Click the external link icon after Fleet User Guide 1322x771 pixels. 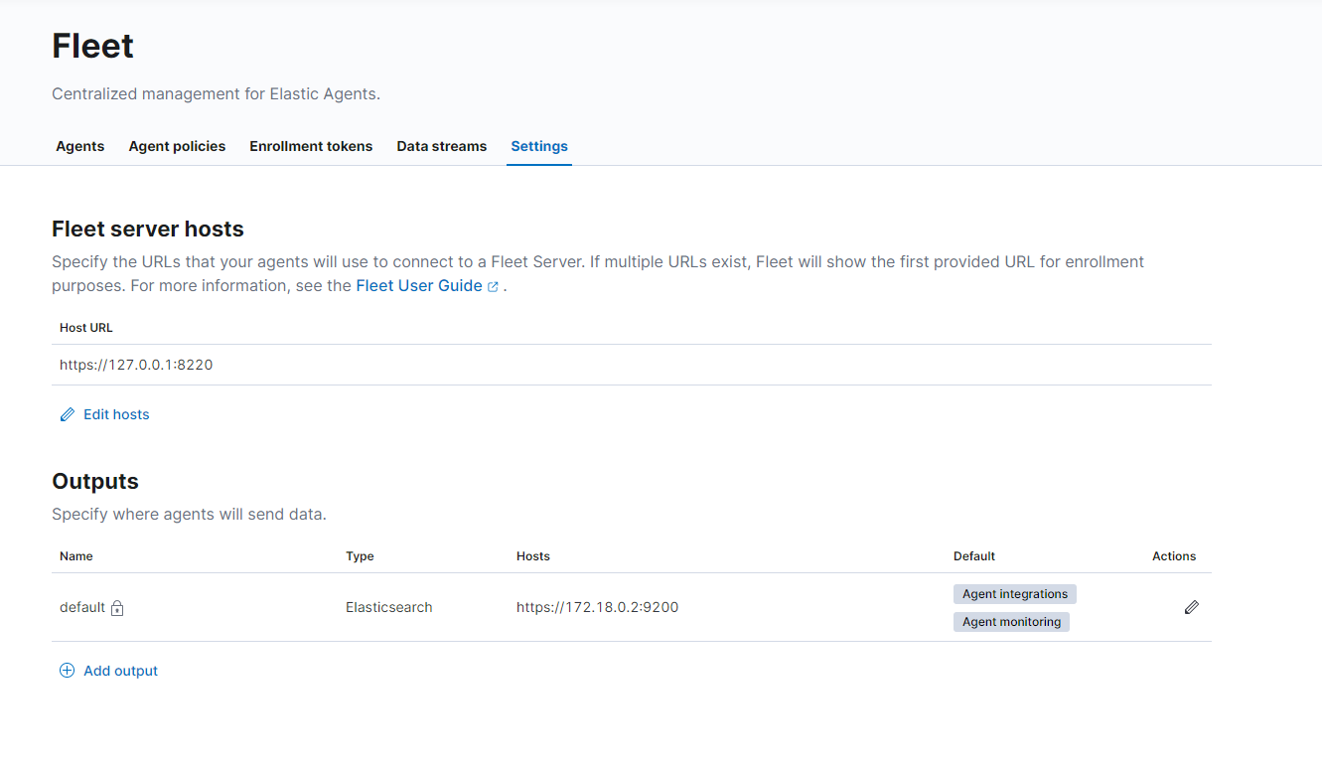pos(493,286)
